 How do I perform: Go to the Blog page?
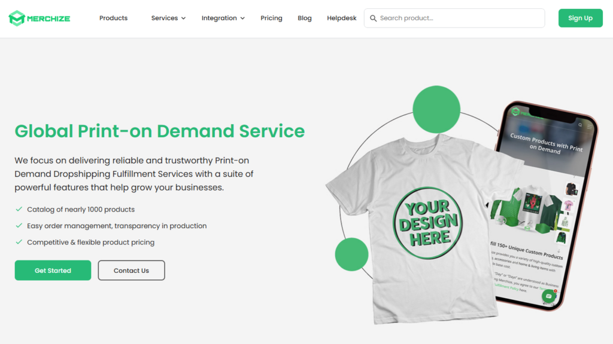point(305,19)
